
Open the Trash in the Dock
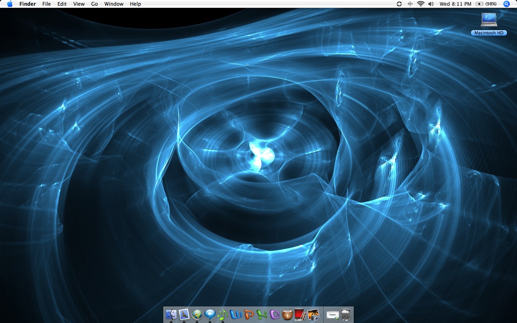tap(346, 315)
